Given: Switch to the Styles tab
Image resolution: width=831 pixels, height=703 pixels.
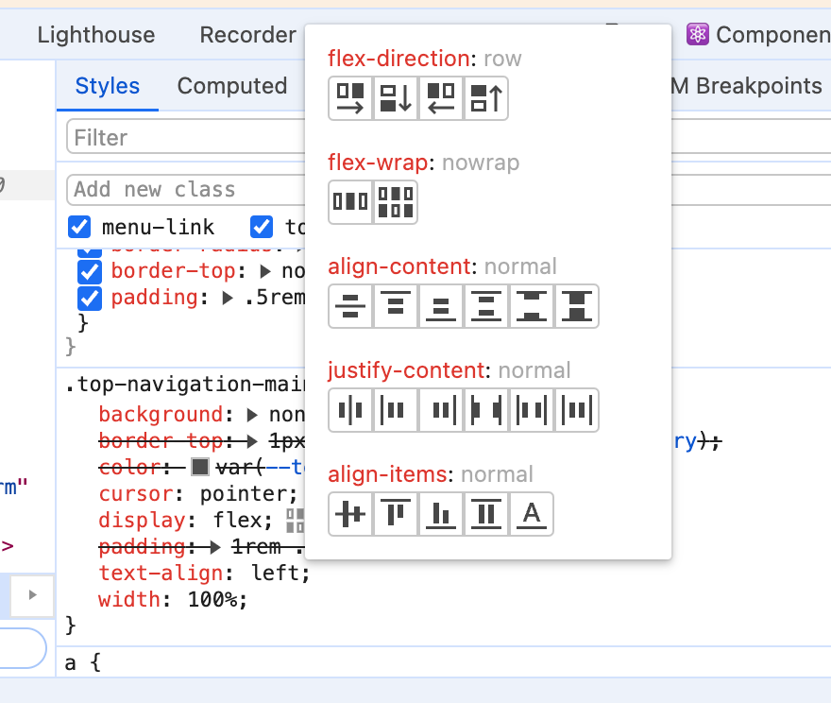Looking at the screenshot, I should click(x=108, y=86).
